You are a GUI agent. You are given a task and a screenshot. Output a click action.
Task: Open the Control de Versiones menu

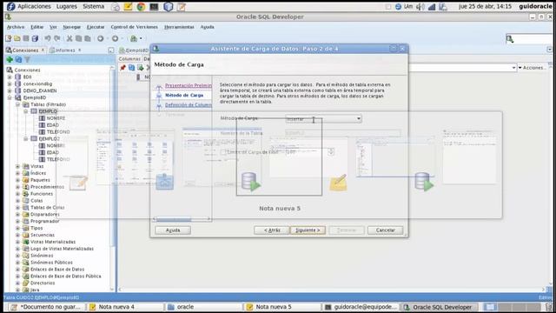click(134, 27)
